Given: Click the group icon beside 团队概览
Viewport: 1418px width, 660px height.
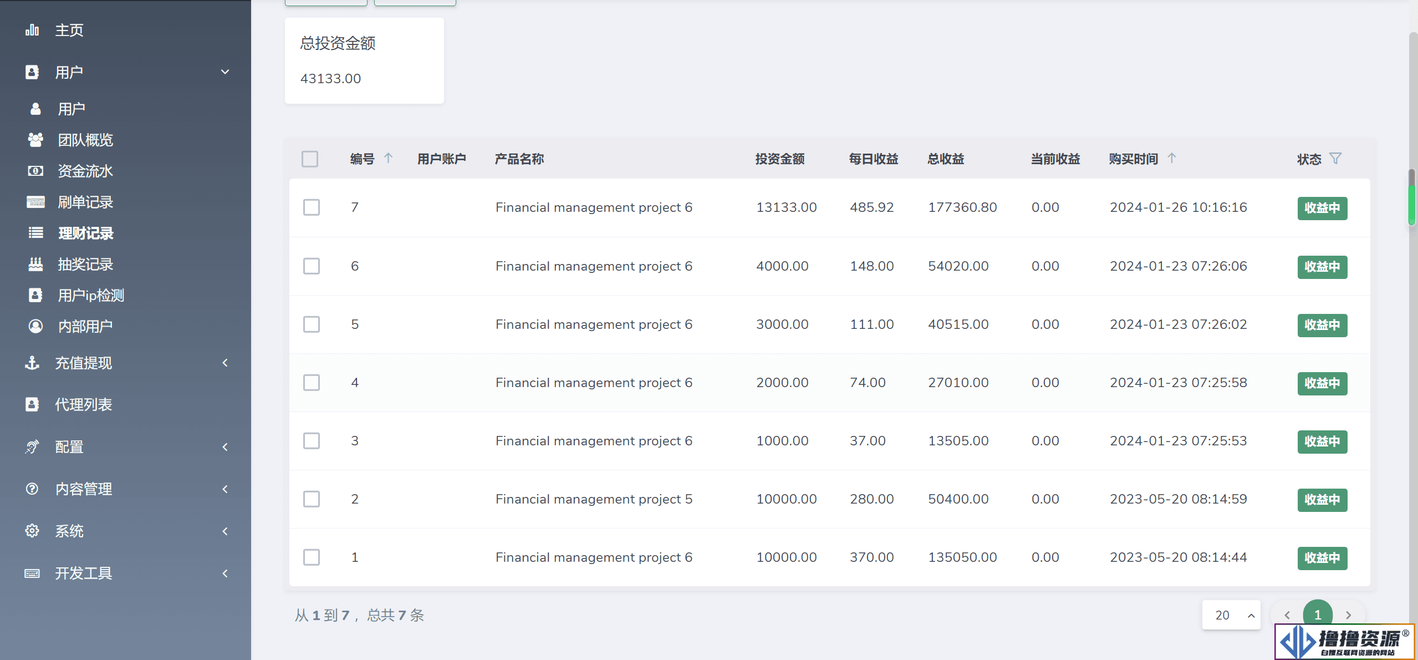Looking at the screenshot, I should coord(35,140).
